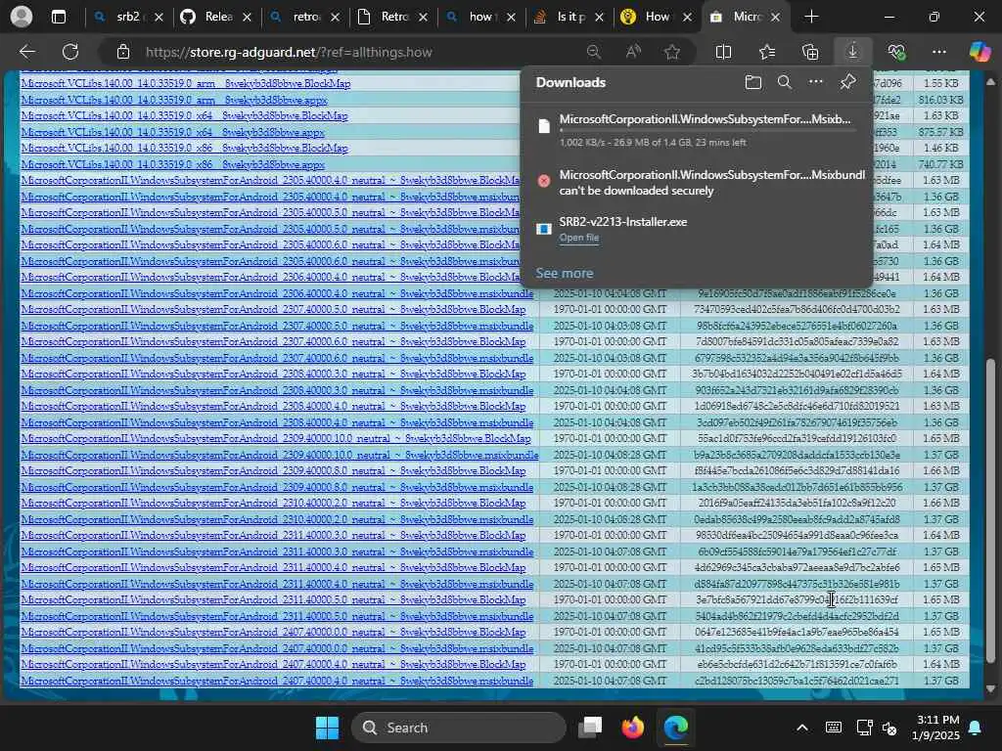Open the profile avatar icon
Image resolution: width=1002 pixels, height=751 pixels.
tap(22, 17)
